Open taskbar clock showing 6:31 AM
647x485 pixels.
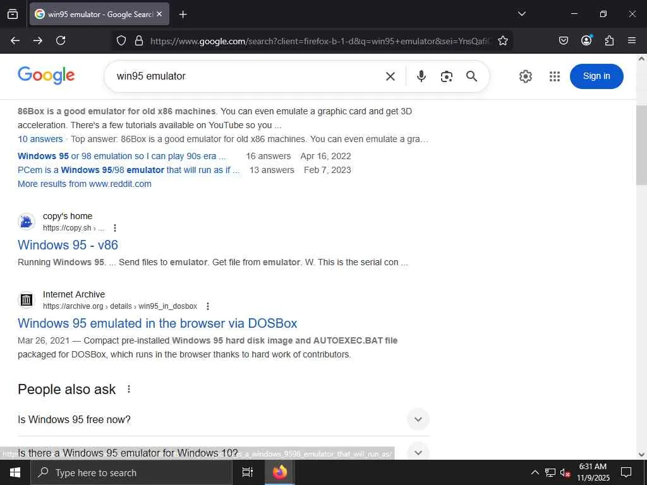tap(593, 472)
